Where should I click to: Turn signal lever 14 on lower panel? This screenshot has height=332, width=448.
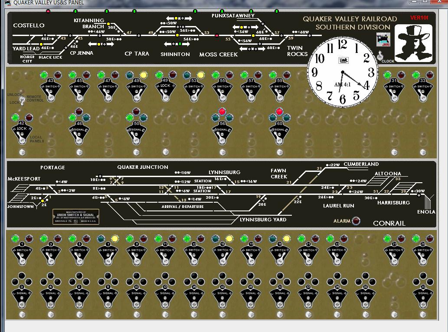coord(194,296)
